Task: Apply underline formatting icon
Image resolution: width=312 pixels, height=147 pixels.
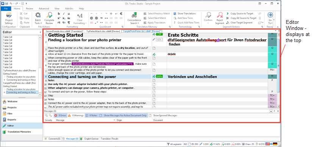Action: [69, 14]
